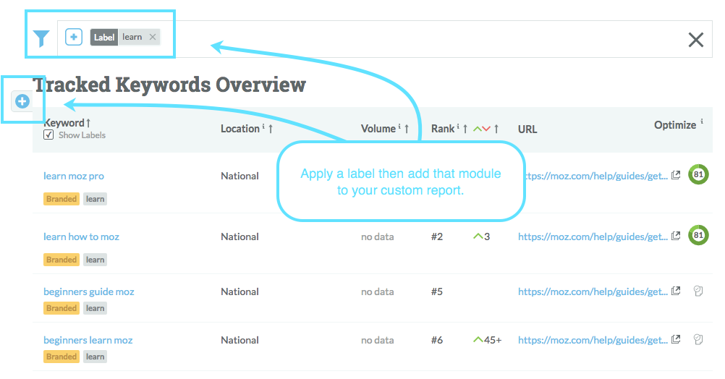
Task: Add a new filter with plus button
Action: 74,37
